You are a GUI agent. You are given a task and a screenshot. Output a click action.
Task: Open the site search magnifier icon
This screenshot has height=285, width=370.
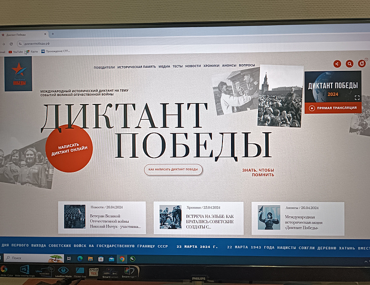[x=350, y=64]
